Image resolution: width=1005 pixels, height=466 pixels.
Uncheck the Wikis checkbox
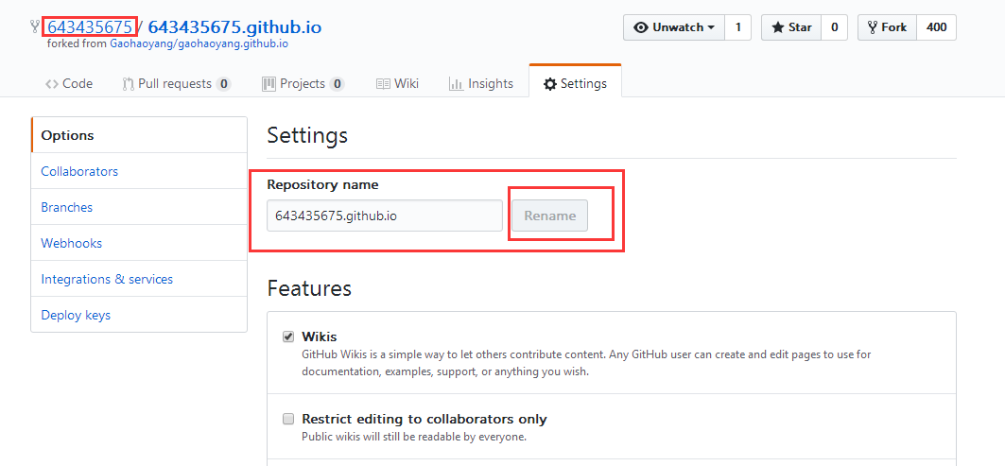[x=288, y=337]
